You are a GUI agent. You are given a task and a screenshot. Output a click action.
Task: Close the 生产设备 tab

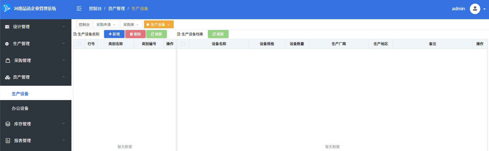pos(168,25)
